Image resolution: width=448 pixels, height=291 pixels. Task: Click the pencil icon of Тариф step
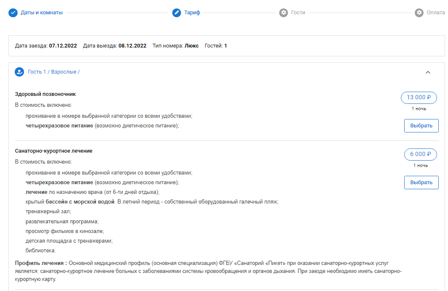click(176, 13)
